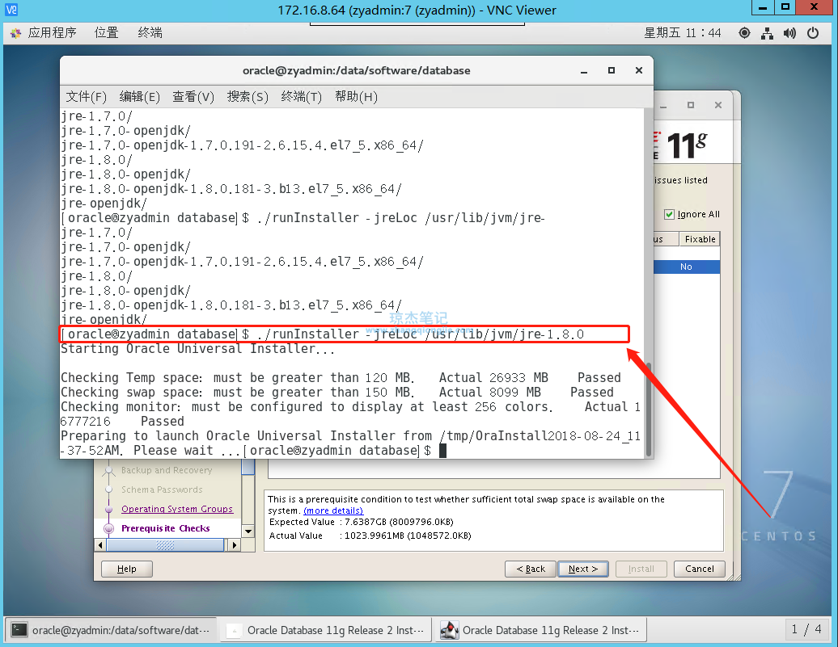Toggle the Ignore All checkbox
Screen dimensions: 838x647
pyautogui.click(x=669, y=214)
